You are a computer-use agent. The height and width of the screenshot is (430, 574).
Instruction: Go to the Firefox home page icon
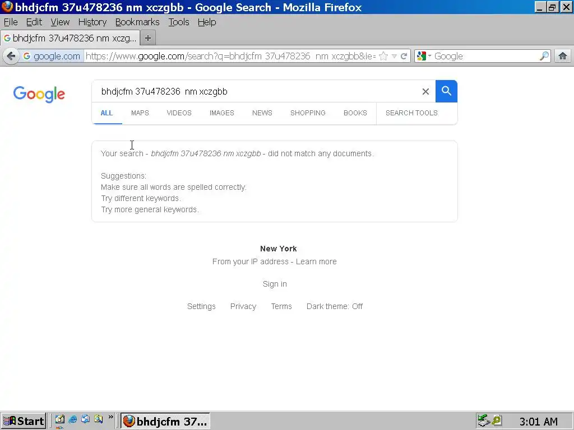(563, 57)
